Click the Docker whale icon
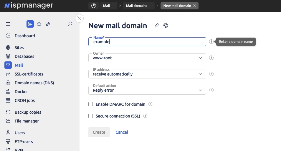281x151 pixels. [8, 92]
